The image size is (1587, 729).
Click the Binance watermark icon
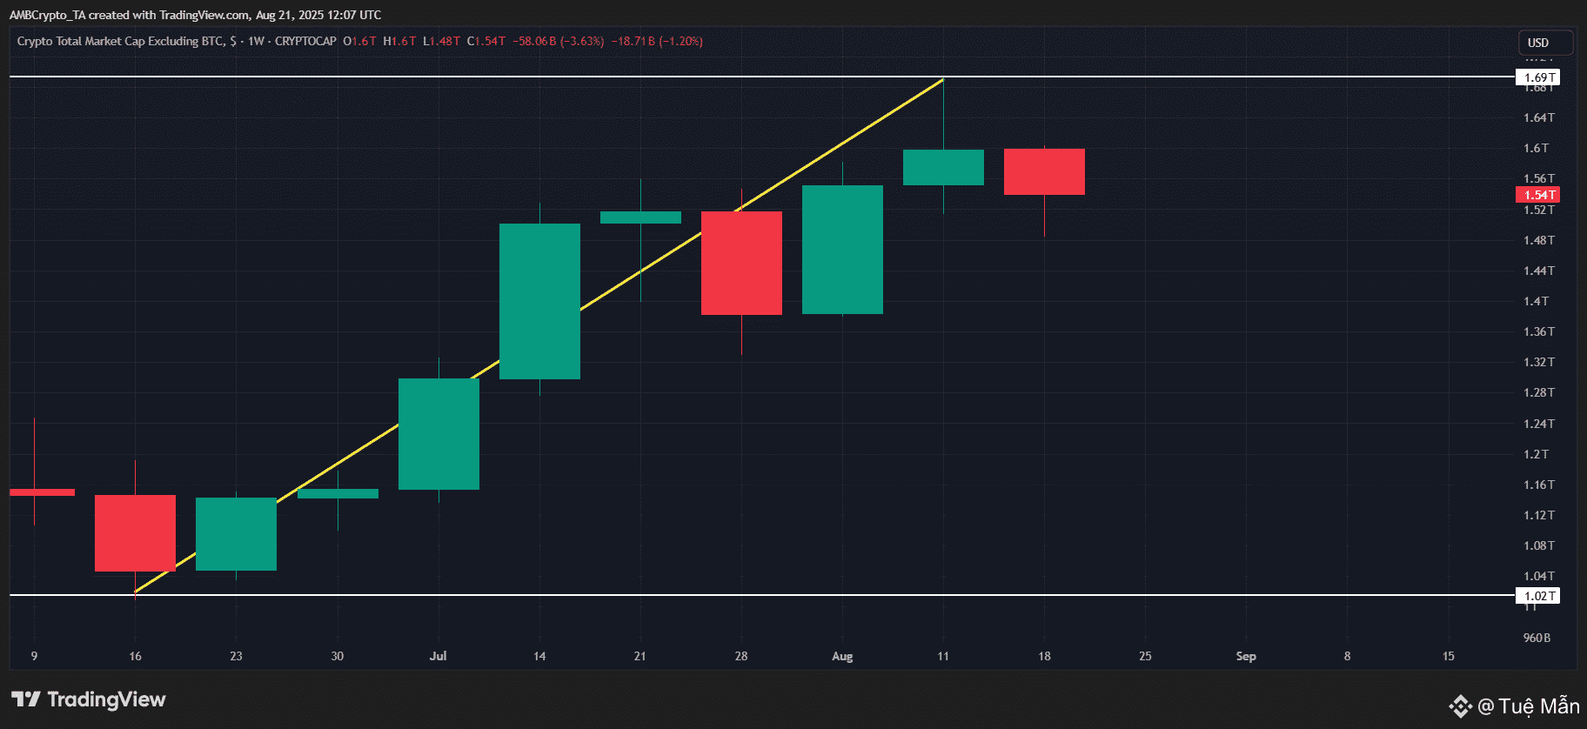1460,706
